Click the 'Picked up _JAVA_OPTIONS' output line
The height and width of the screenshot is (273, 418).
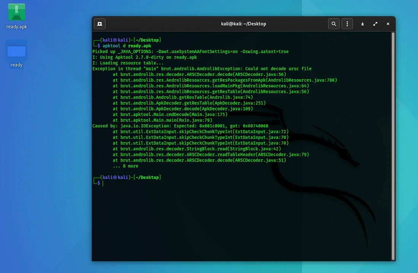pos(190,52)
